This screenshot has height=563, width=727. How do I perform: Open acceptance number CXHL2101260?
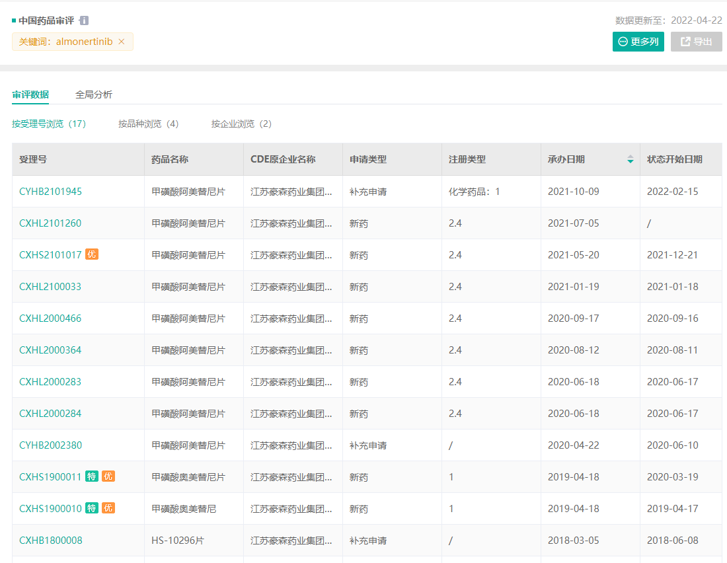tap(50, 223)
